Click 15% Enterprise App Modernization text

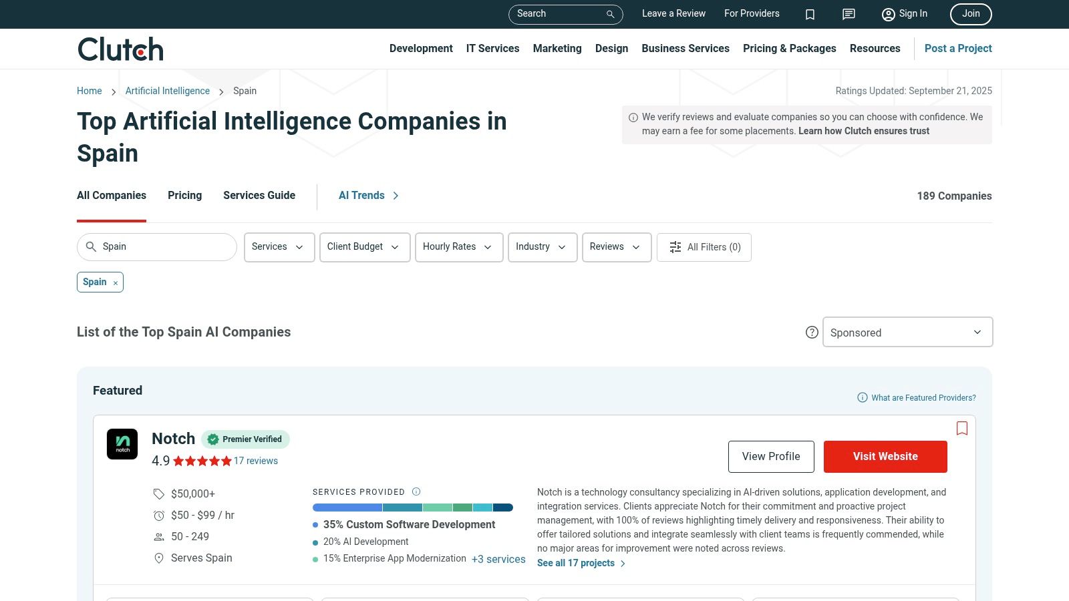[395, 558]
